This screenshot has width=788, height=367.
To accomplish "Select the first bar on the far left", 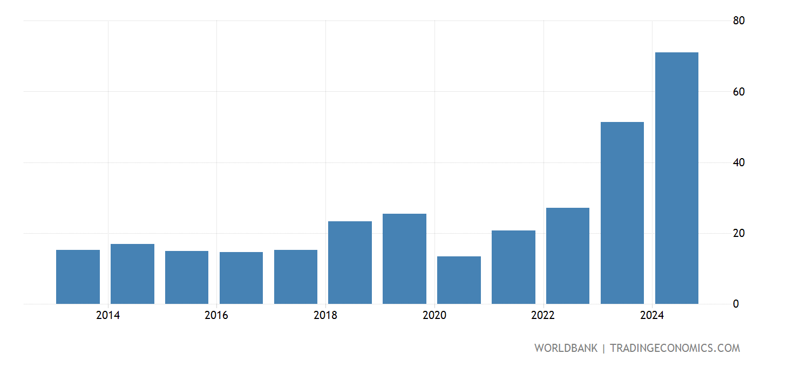I will [x=77, y=275].
